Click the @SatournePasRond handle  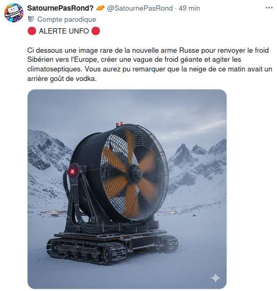(140, 8)
